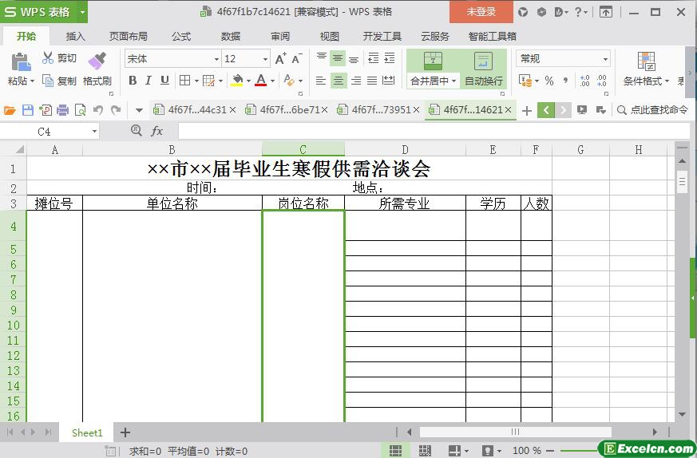Viewport: 697px width, 458px height.
Task: Click the print icon in quick toolbar
Action: (x=63, y=110)
